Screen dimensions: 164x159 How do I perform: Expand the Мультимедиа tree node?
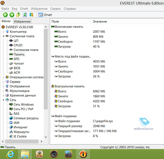tap(3, 91)
